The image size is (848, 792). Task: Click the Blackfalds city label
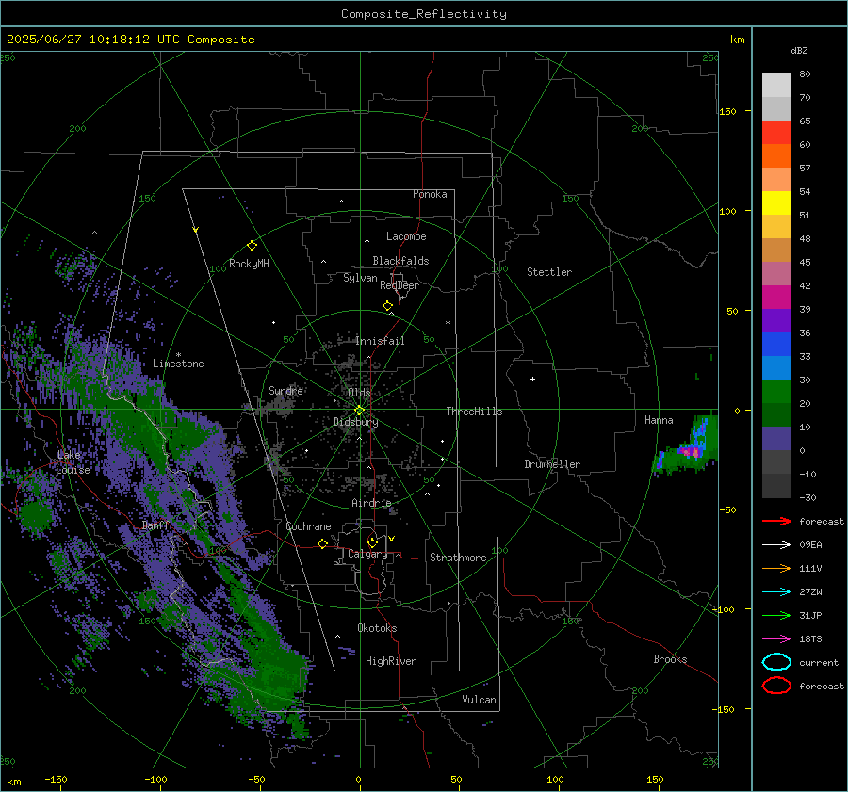(x=400, y=261)
